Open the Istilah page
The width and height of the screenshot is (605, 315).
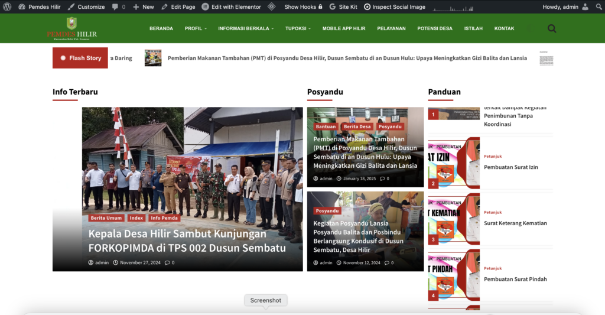point(473,28)
